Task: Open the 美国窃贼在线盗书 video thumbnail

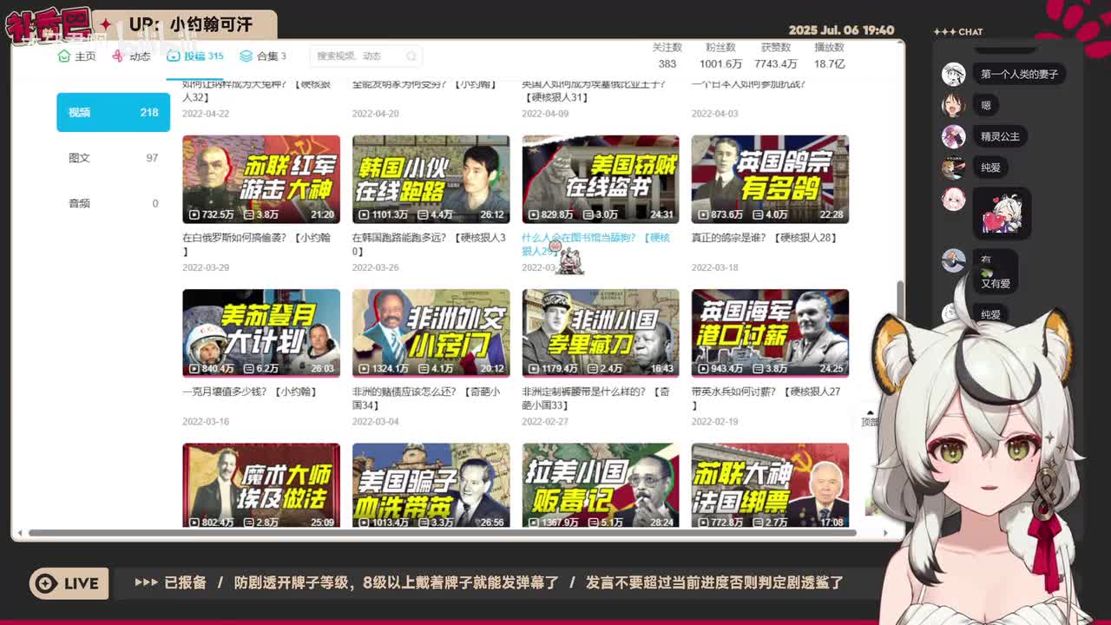Action: 601,180
